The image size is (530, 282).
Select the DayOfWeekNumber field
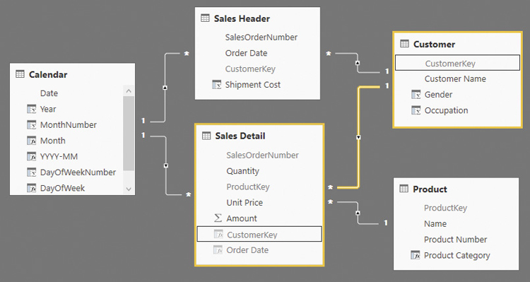coord(78,172)
